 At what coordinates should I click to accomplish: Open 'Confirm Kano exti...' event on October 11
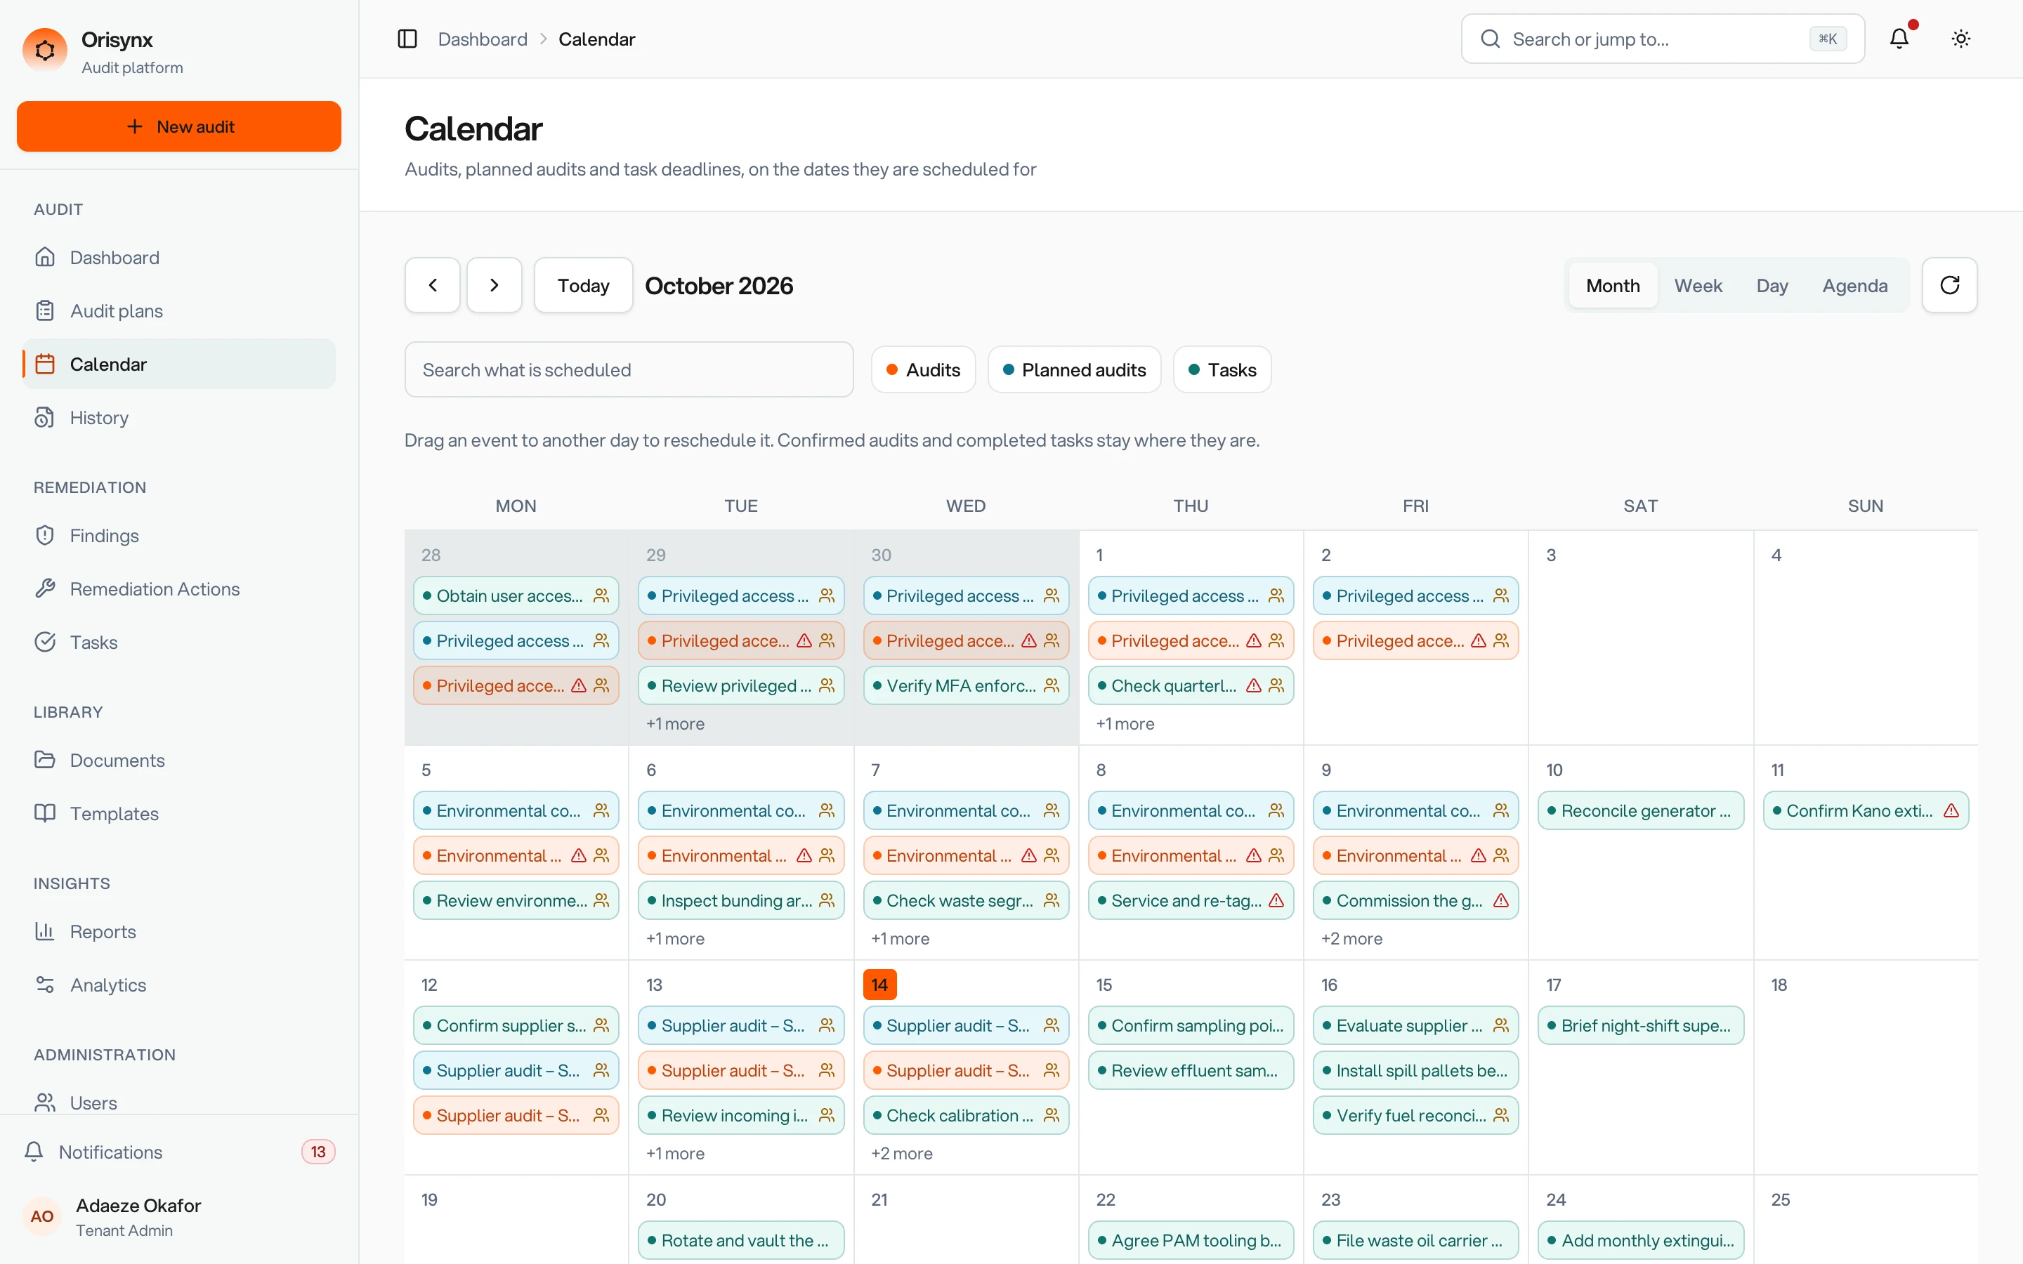[x=1865, y=811]
